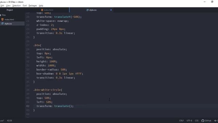The image size is (218, 123).
Task: Change grammar via CSS in status bar
Action: click(x=197, y=121)
